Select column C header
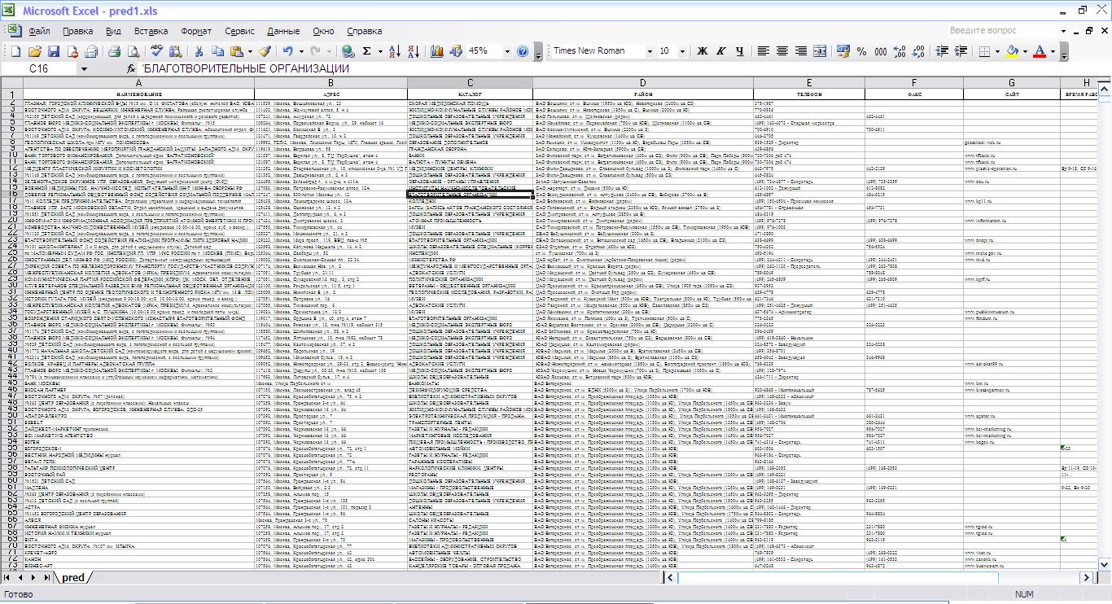 [470, 83]
